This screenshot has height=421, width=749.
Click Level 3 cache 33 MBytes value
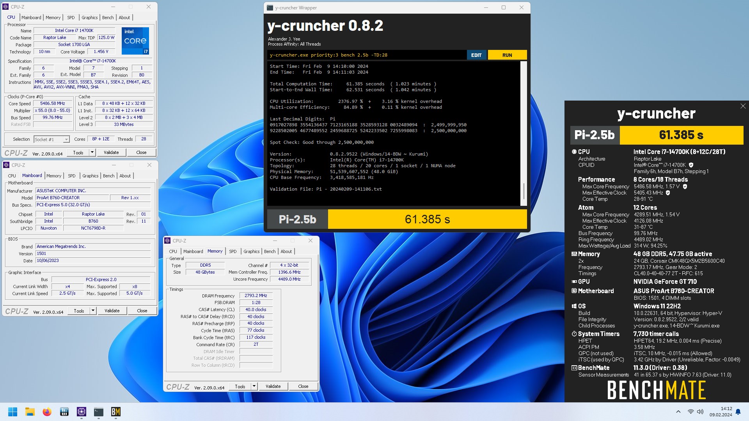(x=124, y=124)
